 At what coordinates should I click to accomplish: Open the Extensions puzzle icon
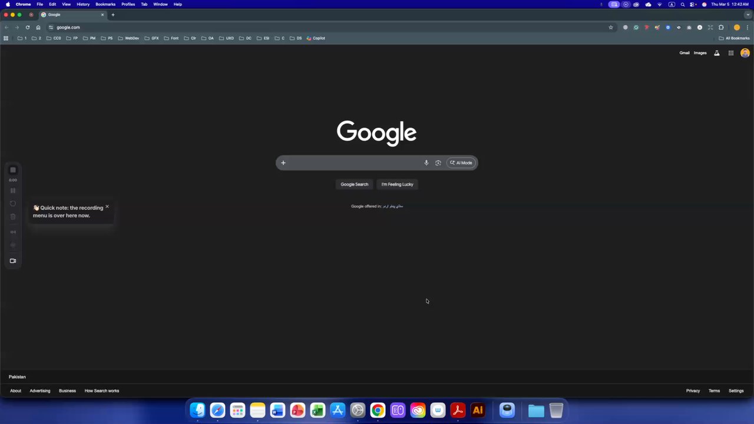click(721, 27)
